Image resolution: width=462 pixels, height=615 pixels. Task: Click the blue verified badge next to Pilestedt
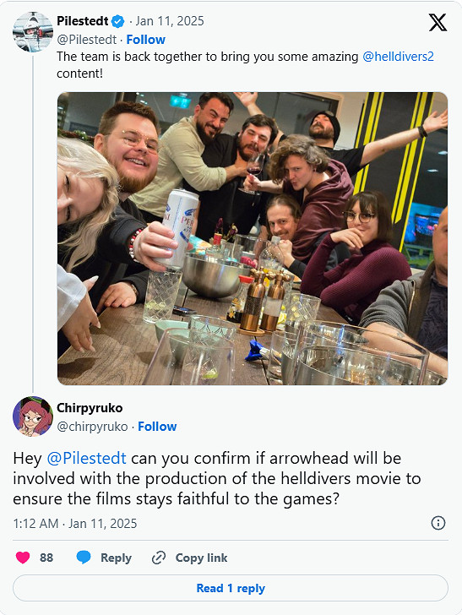pos(117,21)
